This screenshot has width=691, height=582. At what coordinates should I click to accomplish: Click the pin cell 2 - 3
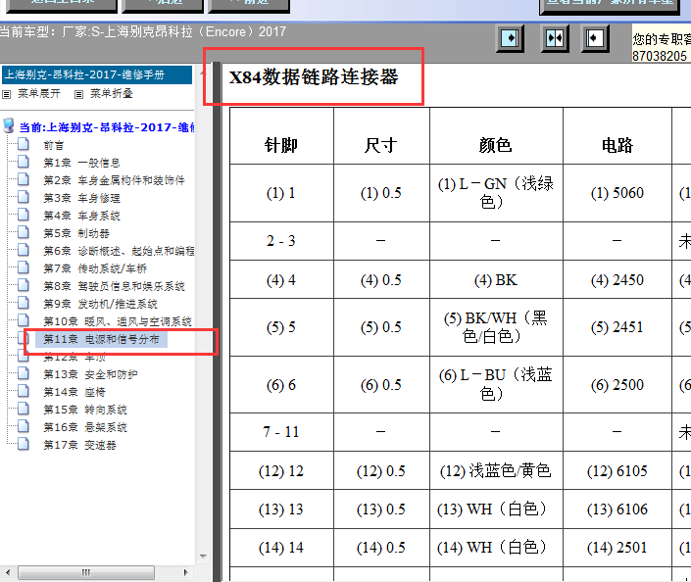[281, 241]
